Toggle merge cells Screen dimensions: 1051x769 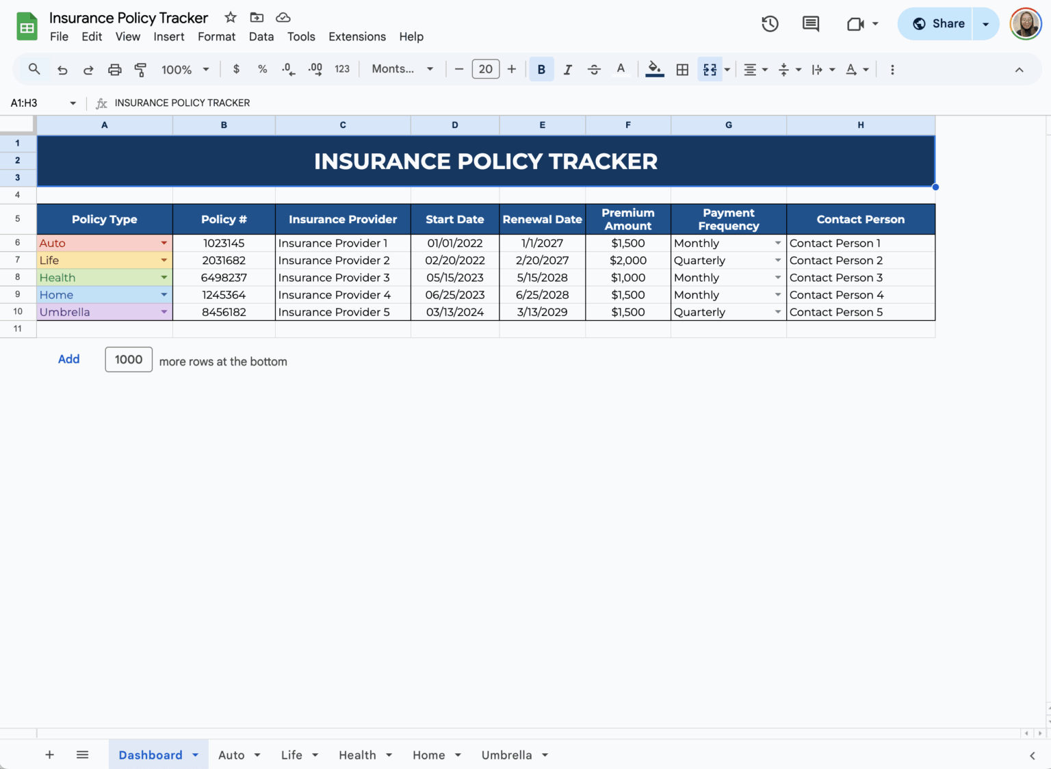click(x=710, y=69)
